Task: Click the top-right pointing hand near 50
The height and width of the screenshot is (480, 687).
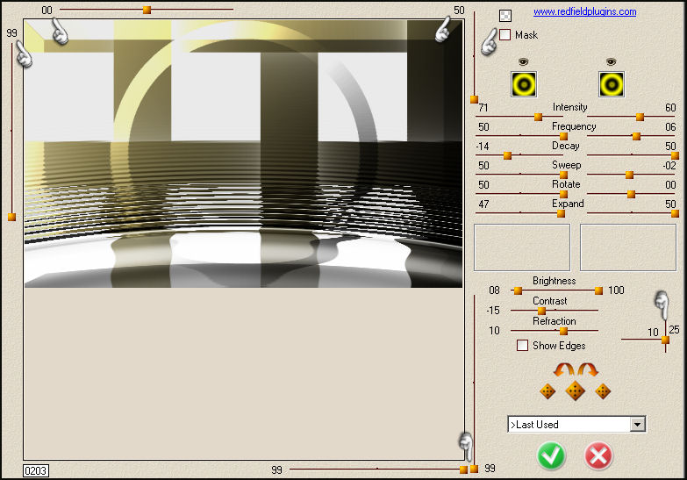Action: pyautogui.click(x=443, y=29)
